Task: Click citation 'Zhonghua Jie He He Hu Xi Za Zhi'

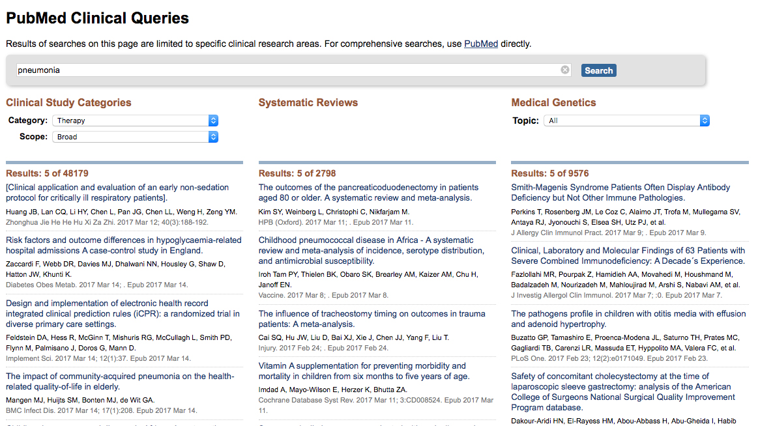Action: point(108,223)
